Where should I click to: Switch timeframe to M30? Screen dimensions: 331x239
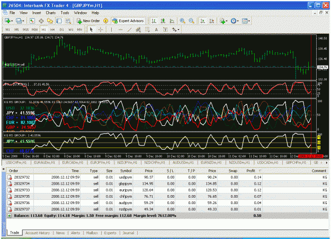tap(34, 30)
